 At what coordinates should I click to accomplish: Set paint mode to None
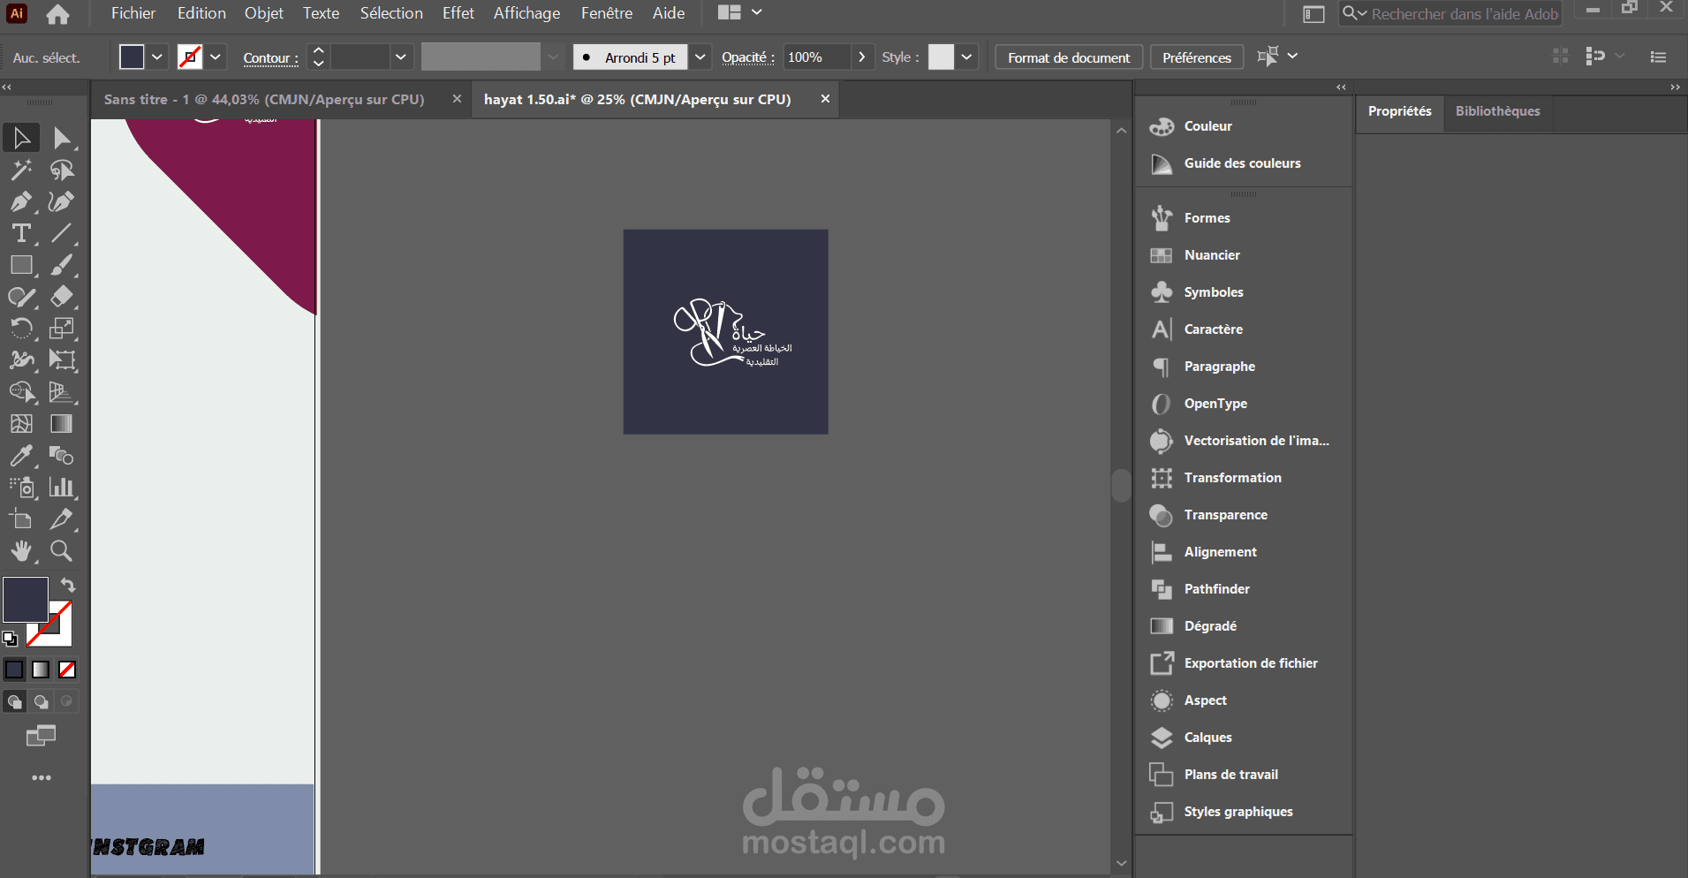tap(67, 670)
